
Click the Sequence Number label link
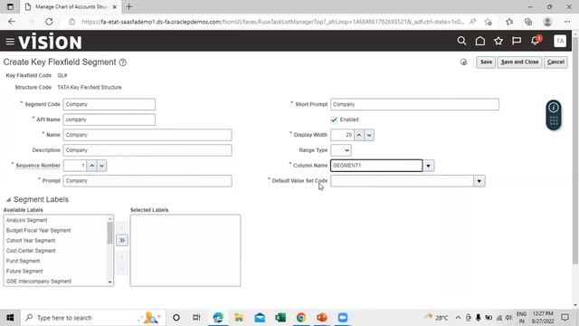pos(38,166)
